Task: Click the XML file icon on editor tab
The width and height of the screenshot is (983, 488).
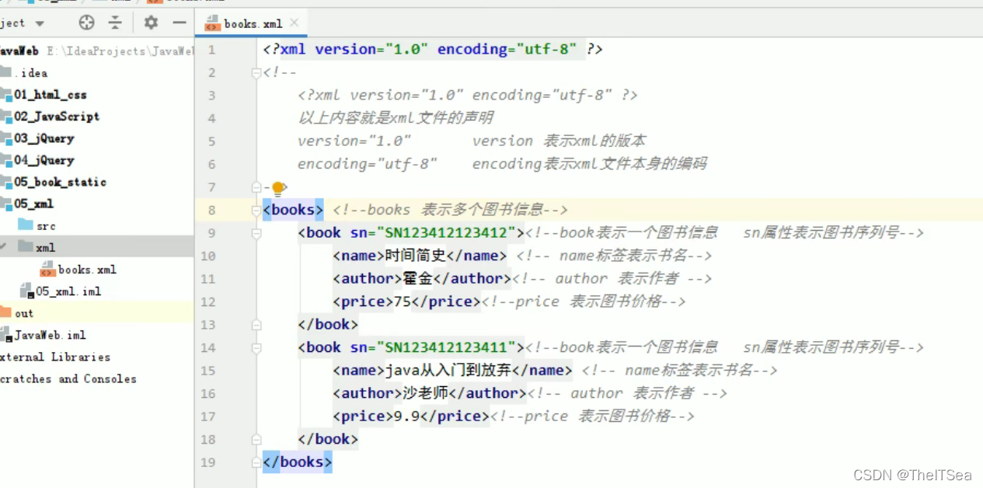Action: [212, 23]
